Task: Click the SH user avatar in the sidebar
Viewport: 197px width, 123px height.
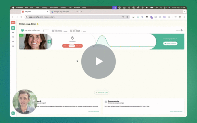Action: (13, 113)
